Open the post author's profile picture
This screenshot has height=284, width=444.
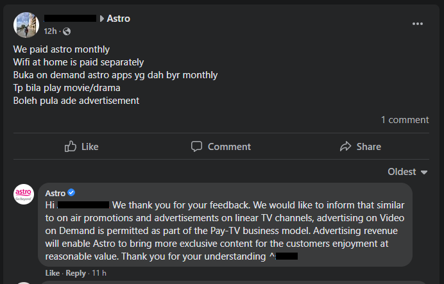25,24
